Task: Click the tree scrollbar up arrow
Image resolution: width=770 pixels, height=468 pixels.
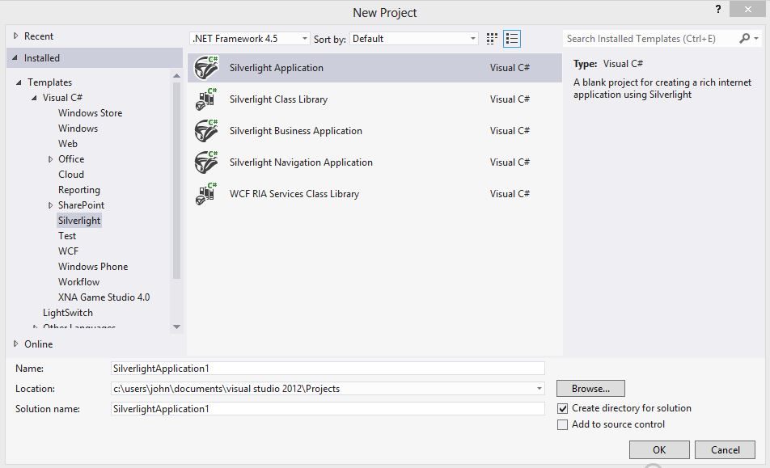Action: 177,75
